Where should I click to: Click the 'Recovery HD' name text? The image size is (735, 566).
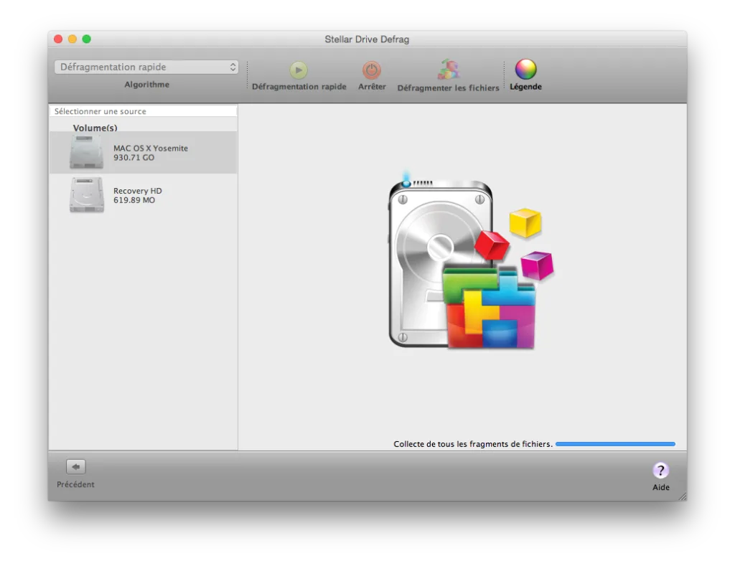coord(137,191)
